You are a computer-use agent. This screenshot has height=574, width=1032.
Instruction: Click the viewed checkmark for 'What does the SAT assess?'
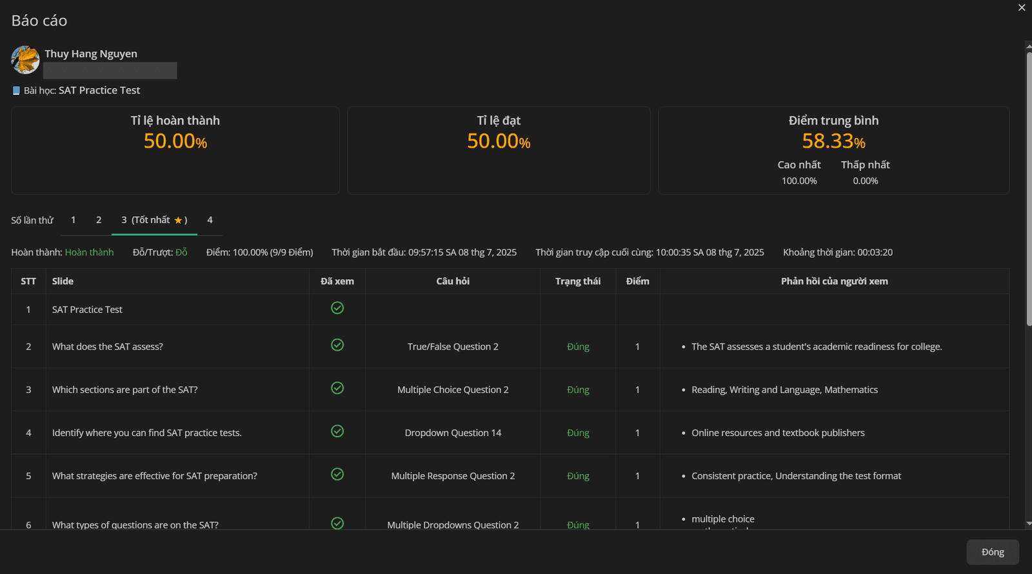pos(337,345)
